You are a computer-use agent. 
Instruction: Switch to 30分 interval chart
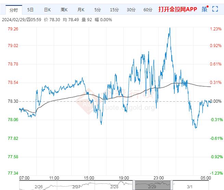(131, 10)
